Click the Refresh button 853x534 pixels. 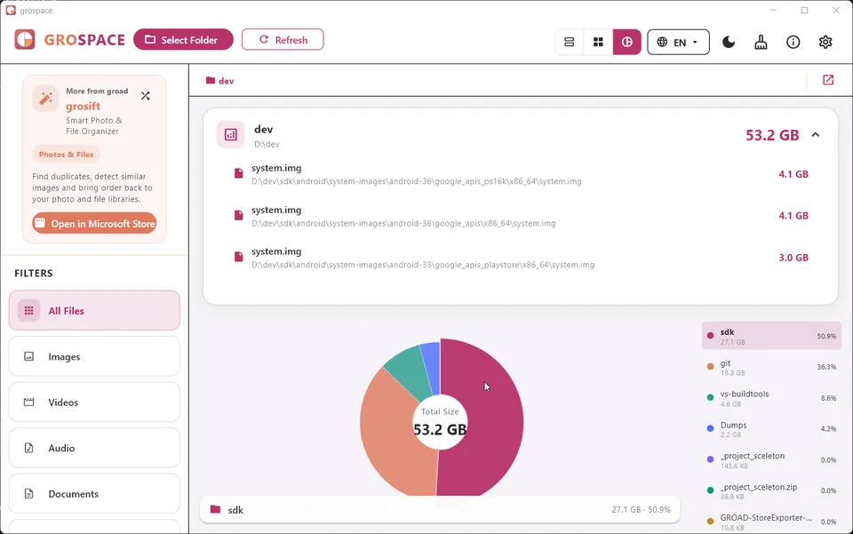click(283, 40)
